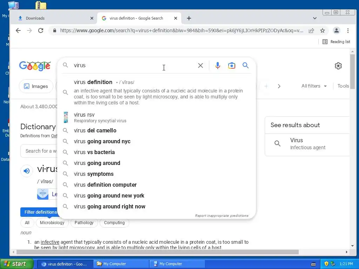Choose 'virus rsv' suggestion
This screenshot has height=269, width=359.
[x=156, y=117]
